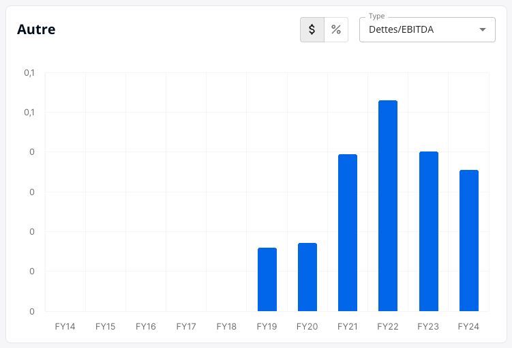Image resolution: width=512 pixels, height=348 pixels.
Task: Click the FY24 axis label
Action: pyautogui.click(x=468, y=326)
